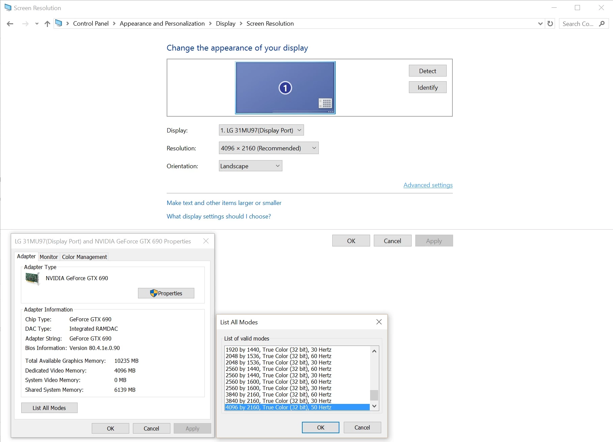This screenshot has width=613, height=442.
Task: Select 4096 by 2160, 50 Hertz mode
Action: pos(297,407)
